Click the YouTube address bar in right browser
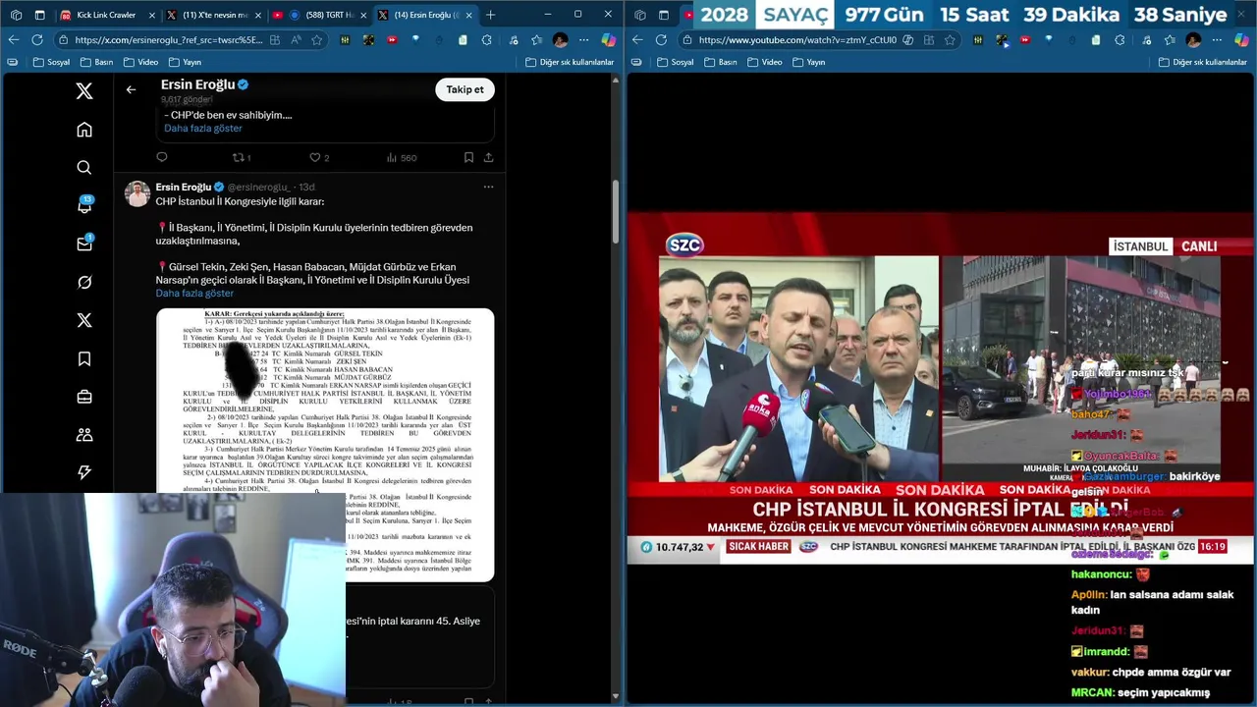 click(x=797, y=39)
